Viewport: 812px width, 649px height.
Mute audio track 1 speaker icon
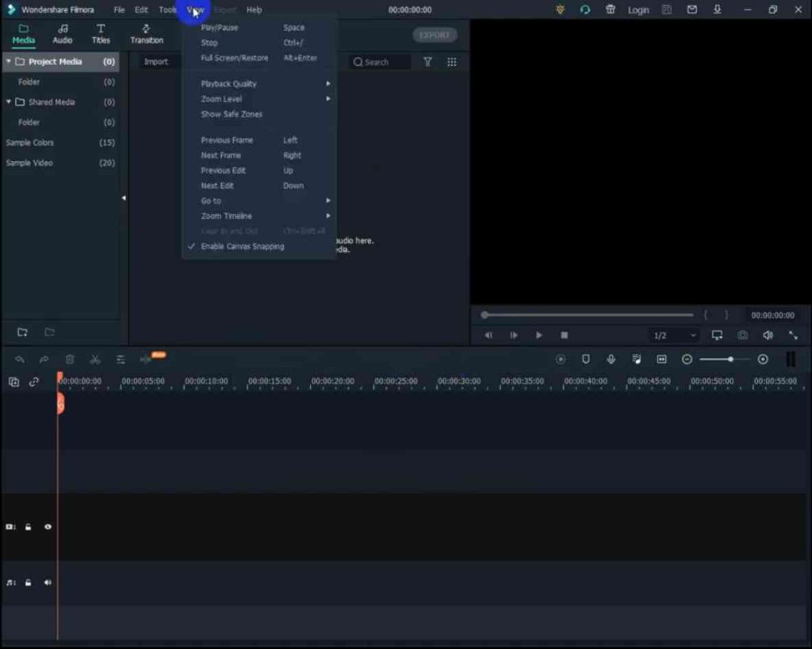click(x=48, y=582)
